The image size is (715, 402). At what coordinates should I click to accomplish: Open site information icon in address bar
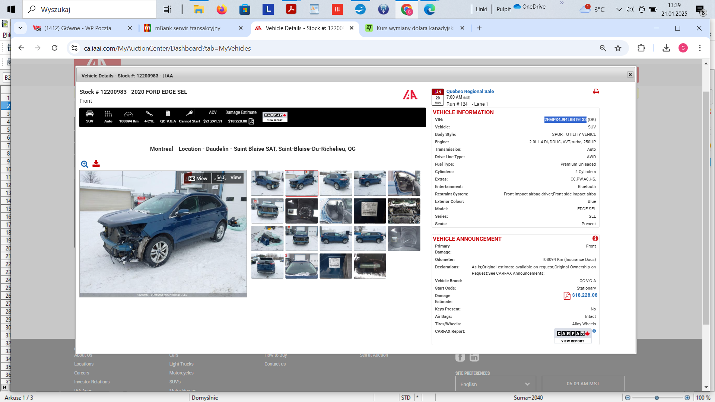click(74, 48)
